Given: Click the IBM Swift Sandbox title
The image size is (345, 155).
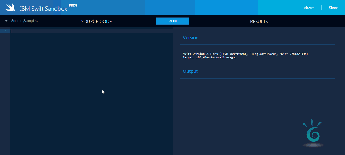Looking at the screenshot, I should (x=44, y=9).
